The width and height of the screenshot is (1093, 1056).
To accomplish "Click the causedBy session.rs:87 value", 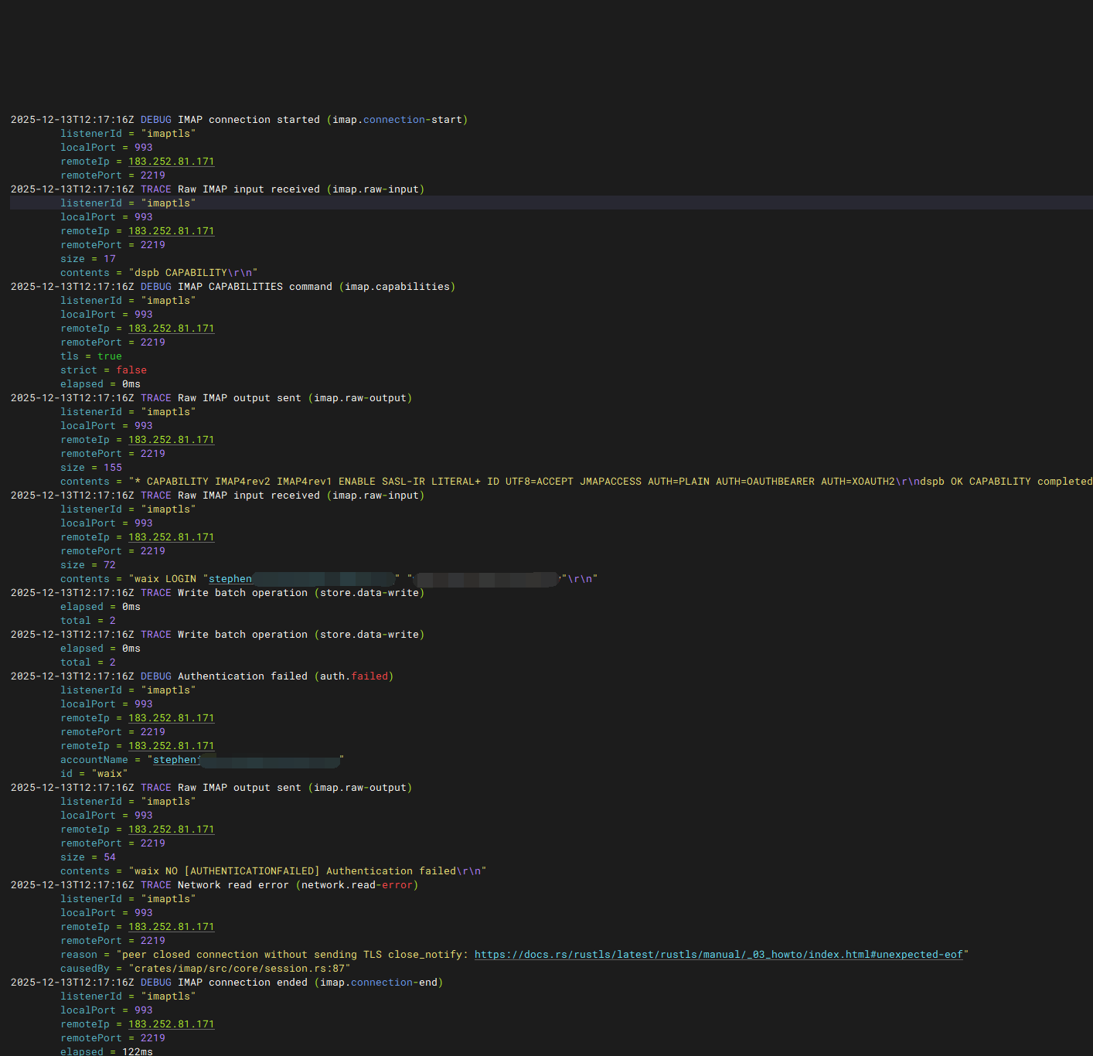I will click(x=240, y=968).
